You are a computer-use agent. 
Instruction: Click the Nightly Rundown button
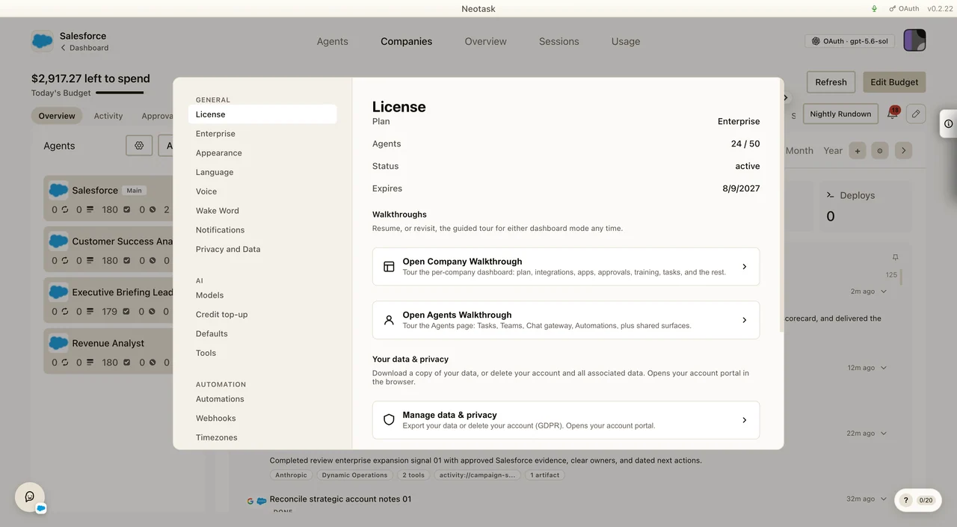click(840, 114)
